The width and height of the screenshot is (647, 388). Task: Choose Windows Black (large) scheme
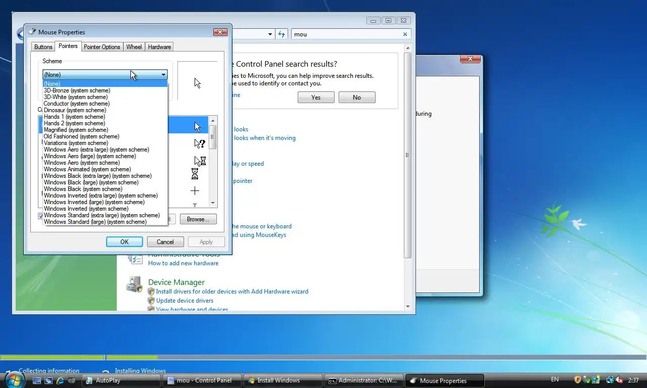(x=105, y=182)
